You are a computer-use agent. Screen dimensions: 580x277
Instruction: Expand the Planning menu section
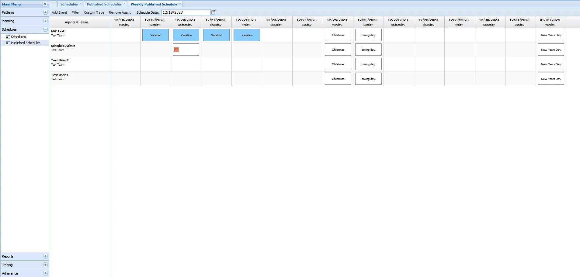(x=45, y=21)
